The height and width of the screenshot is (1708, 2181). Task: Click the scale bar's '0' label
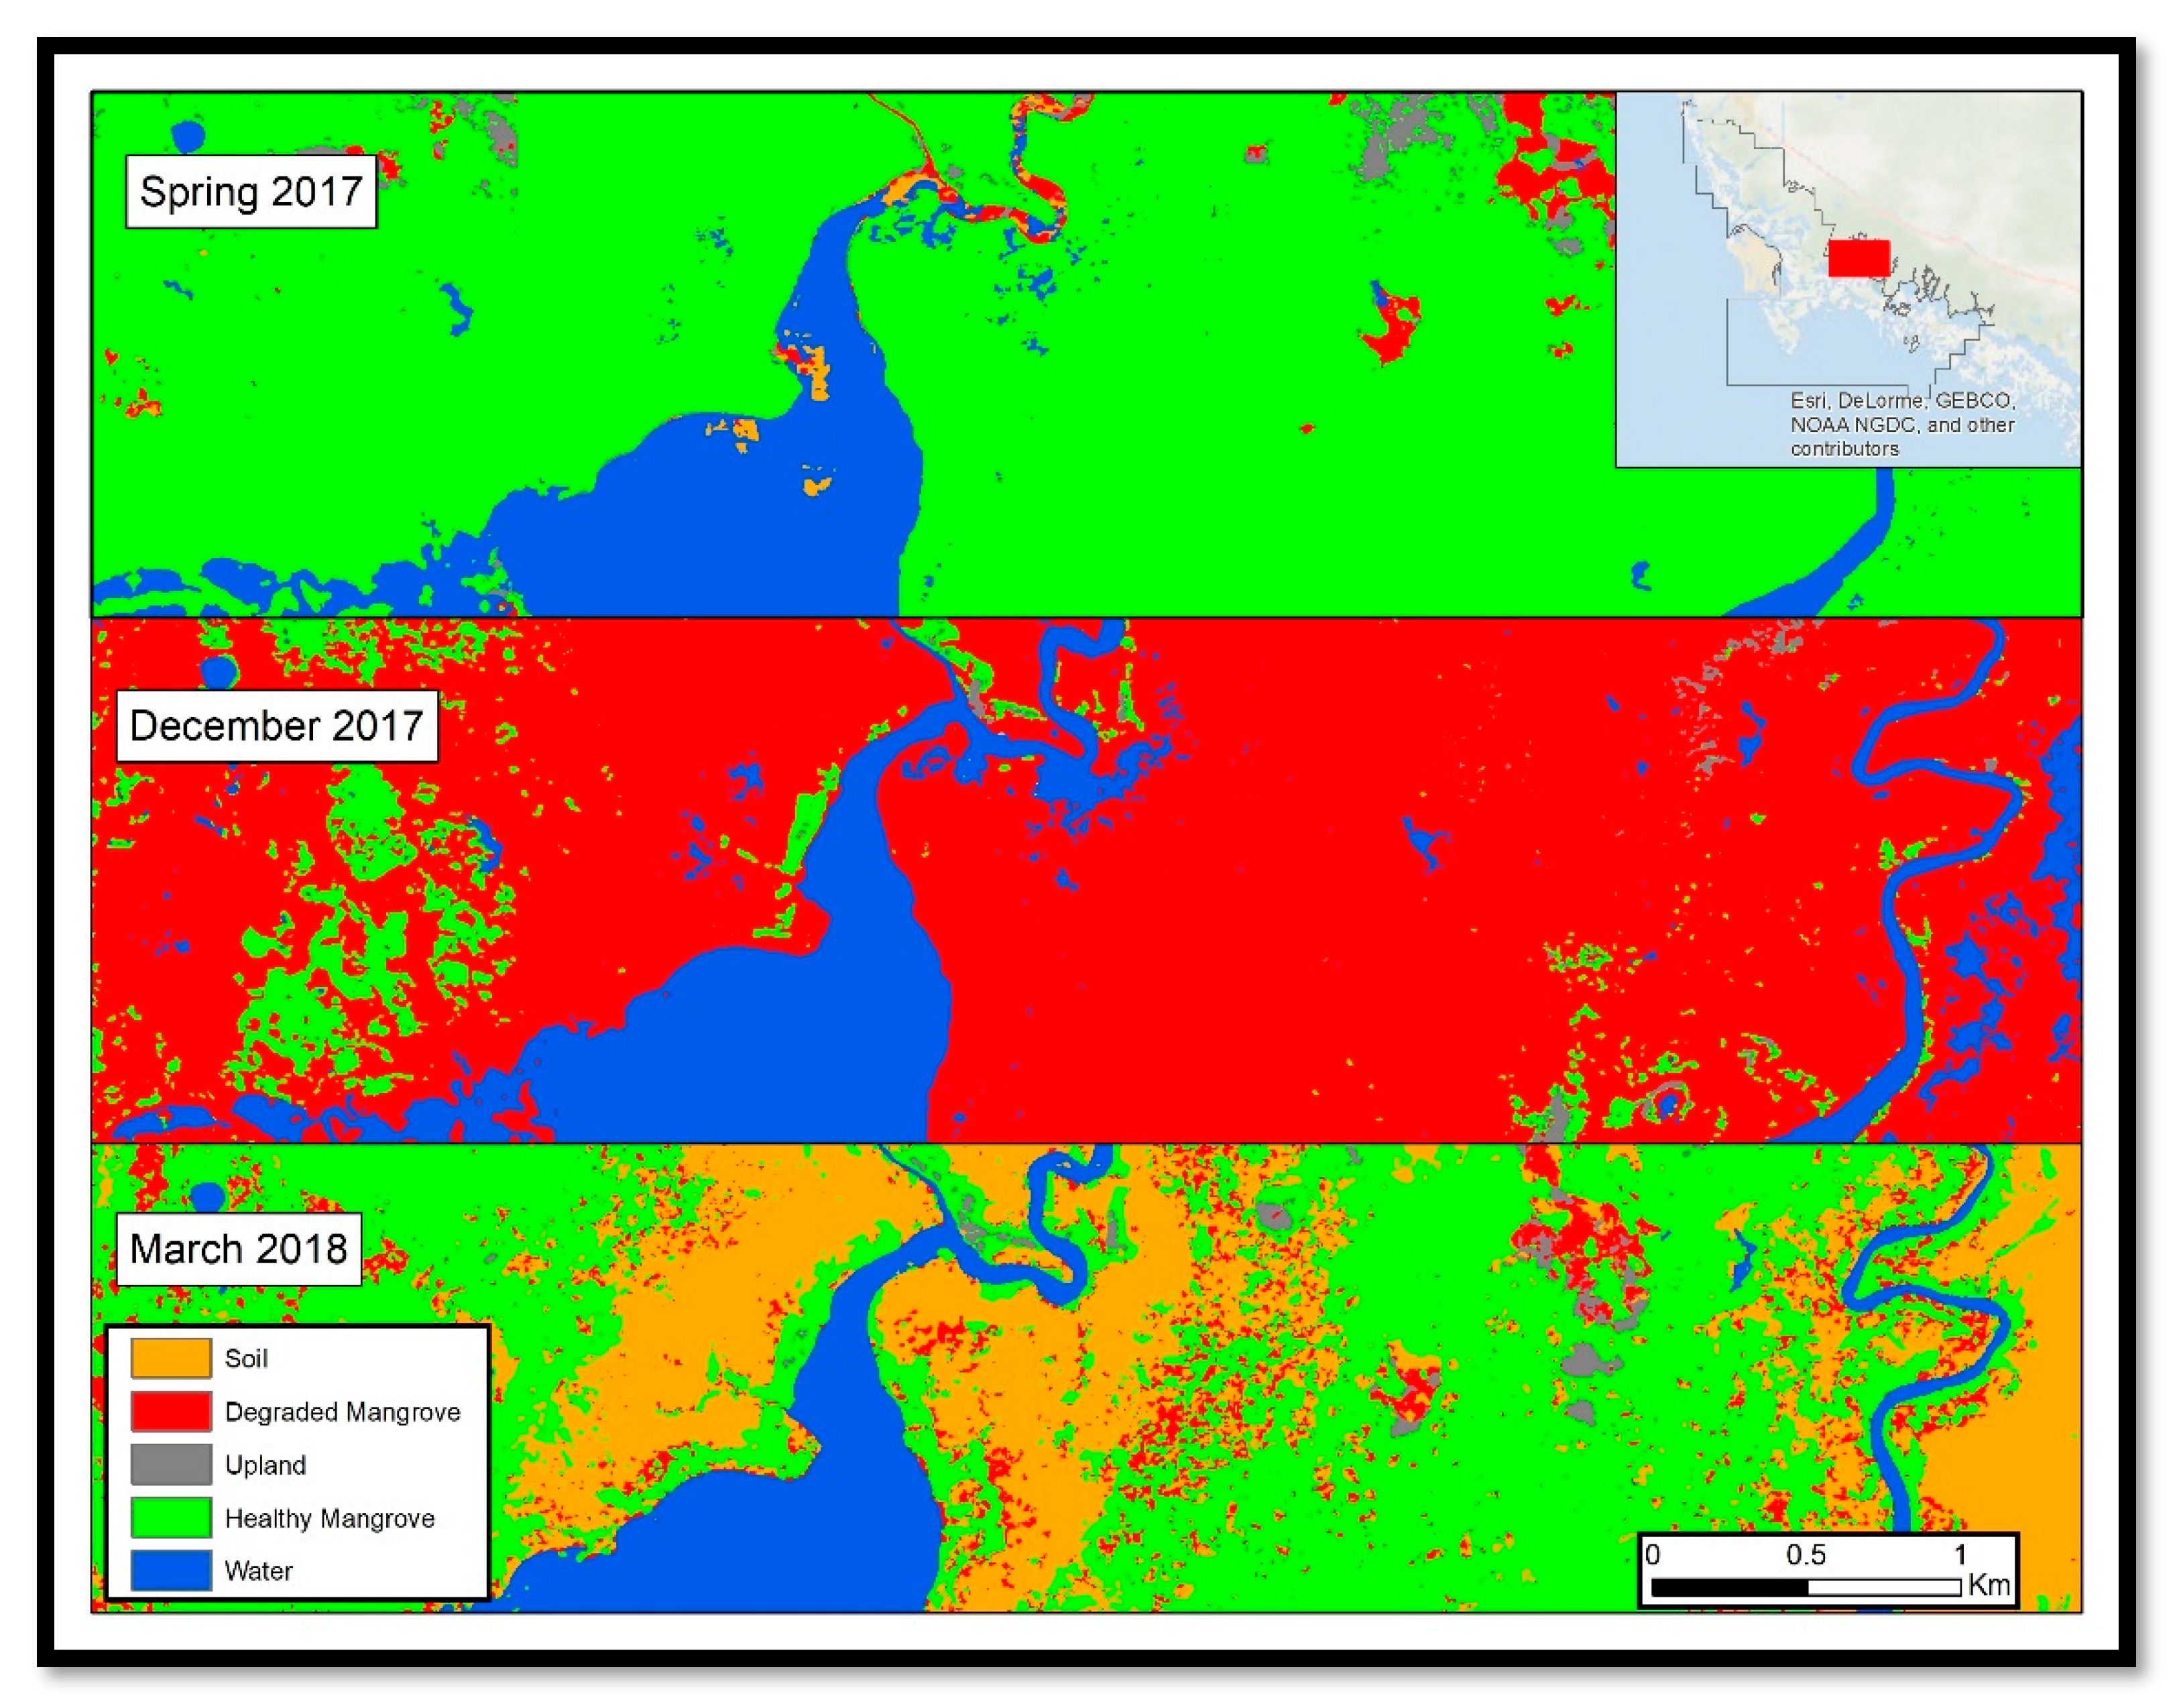point(1653,1554)
